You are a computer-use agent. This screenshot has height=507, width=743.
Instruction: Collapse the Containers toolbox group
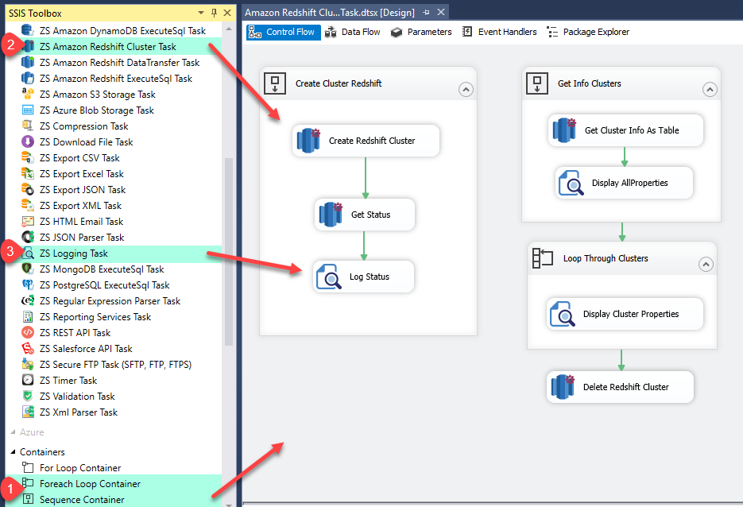[13, 452]
